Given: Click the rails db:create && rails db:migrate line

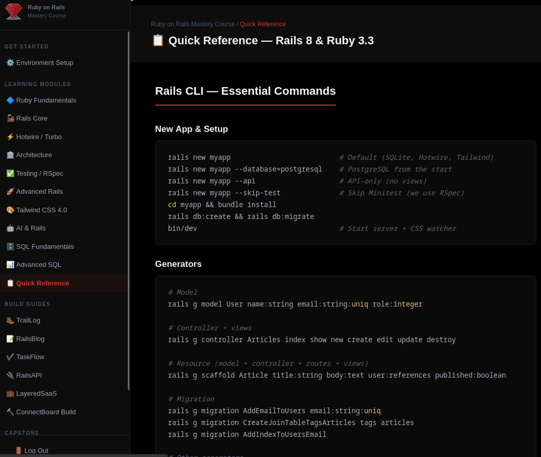Looking at the screenshot, I should [x=241, y=216].
